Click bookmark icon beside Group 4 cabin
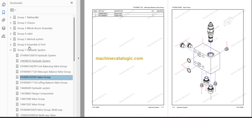 click(x=14, y=34)
